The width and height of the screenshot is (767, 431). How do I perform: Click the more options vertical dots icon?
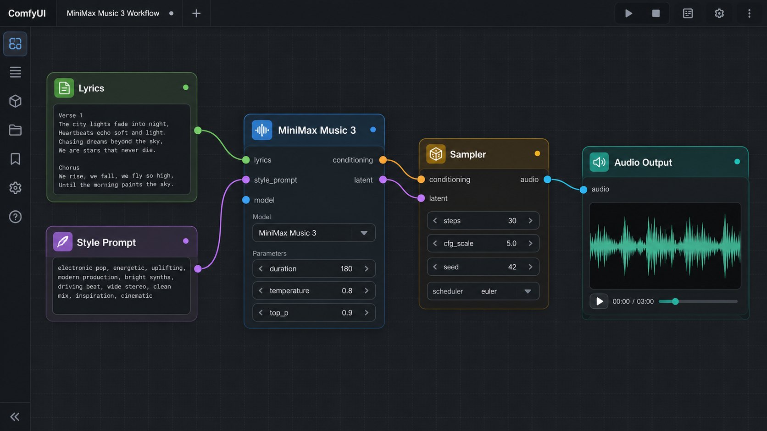pos(749,13)
